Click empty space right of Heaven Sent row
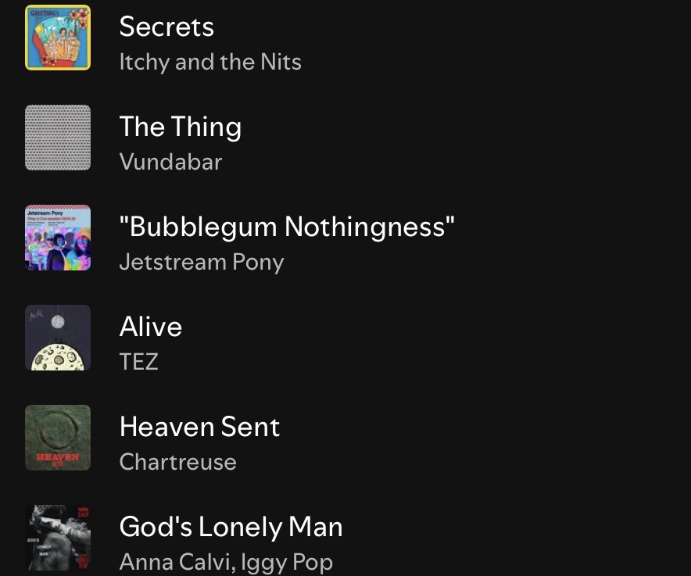 pyautogui.click(x=508, y=438)
